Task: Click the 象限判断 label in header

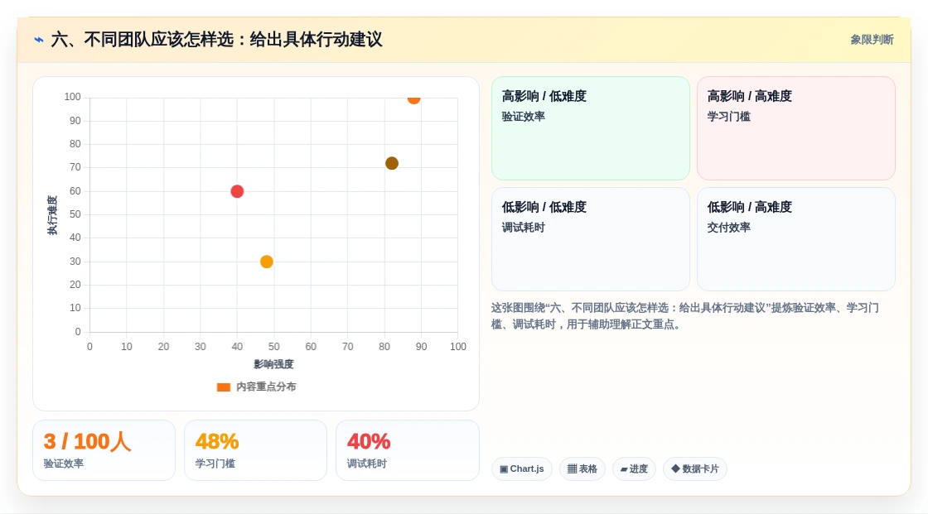Action: click(872, 40)
